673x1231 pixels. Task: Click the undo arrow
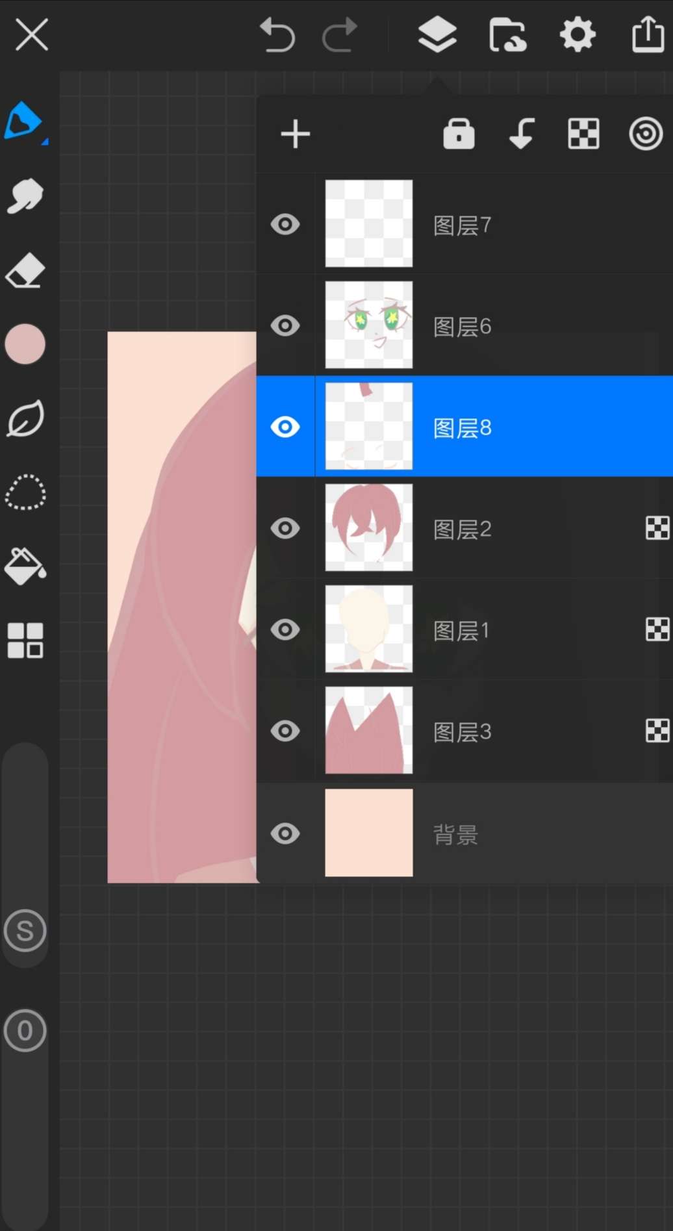(277, 35)
